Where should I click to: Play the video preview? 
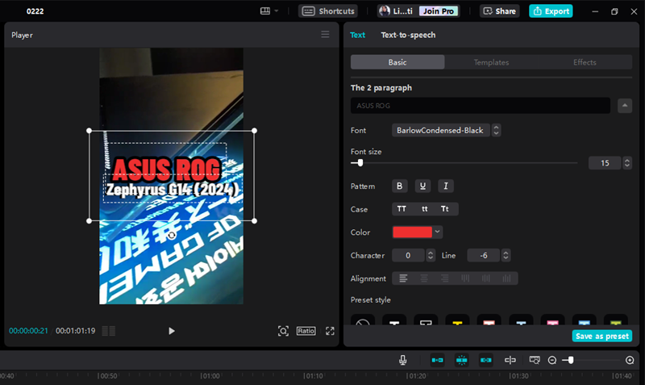(171, 331)
